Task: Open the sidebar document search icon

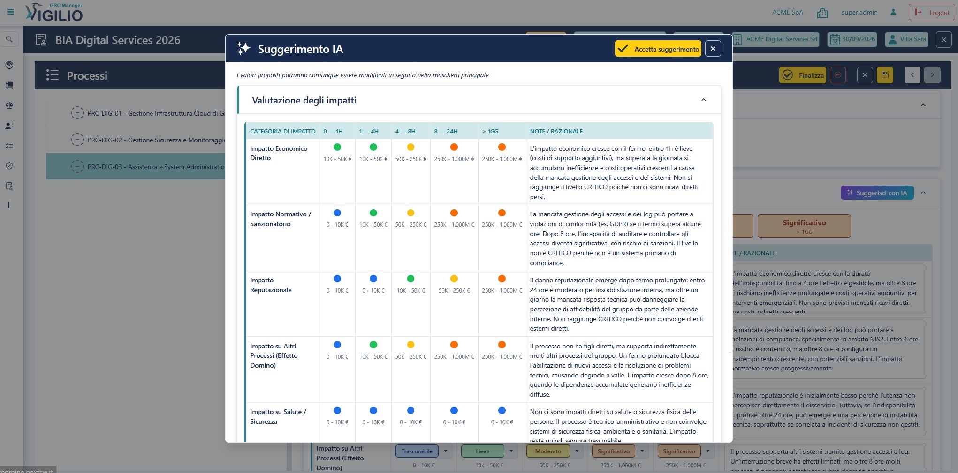Action: 9,186
